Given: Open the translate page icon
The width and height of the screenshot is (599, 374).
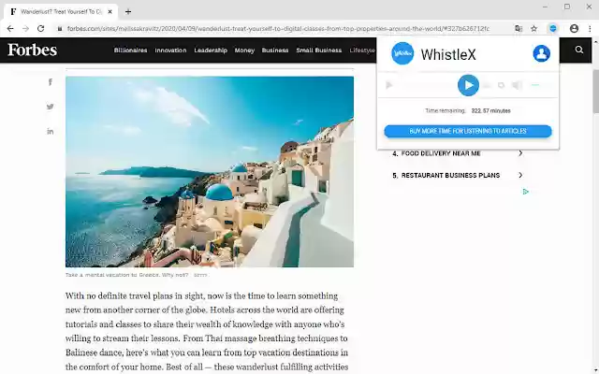Looking at the screenshot, I should pos(519,29).
